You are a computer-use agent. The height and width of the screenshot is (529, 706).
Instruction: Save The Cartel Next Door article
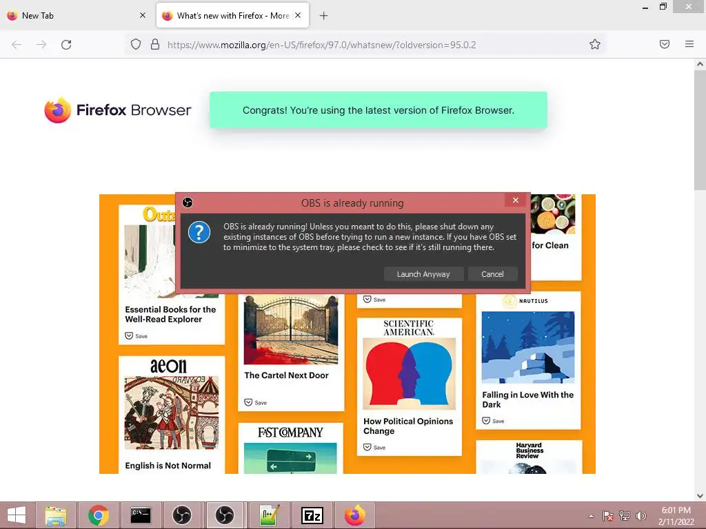[255, 402]
